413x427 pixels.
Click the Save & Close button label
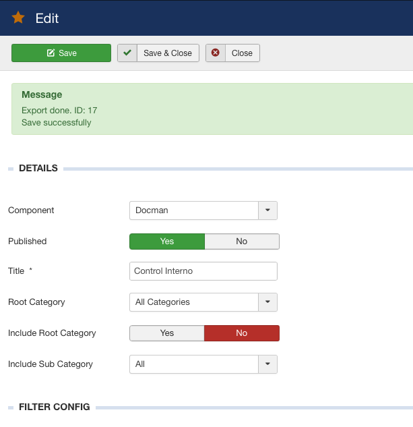pos(168,53)
